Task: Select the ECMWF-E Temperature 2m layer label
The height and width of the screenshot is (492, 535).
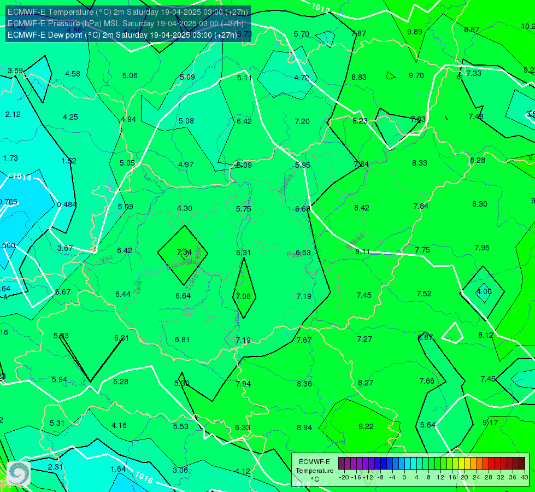Action: (x=128, y=12)
